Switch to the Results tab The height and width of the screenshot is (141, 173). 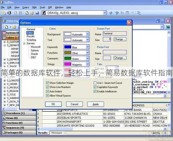click(43, 133)
